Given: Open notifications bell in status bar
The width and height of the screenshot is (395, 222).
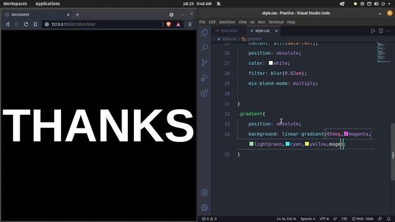Looking at the screenshot, I should [x=388, y=219].
